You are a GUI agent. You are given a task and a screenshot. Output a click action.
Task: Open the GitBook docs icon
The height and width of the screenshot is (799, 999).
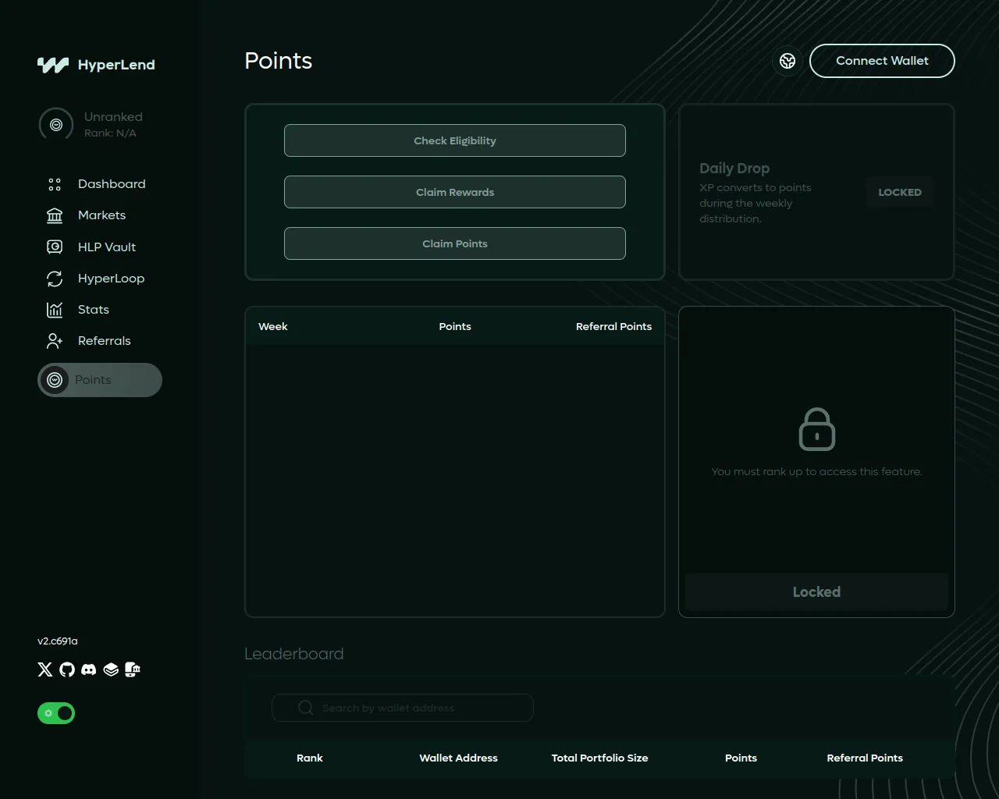pos(111,669)
